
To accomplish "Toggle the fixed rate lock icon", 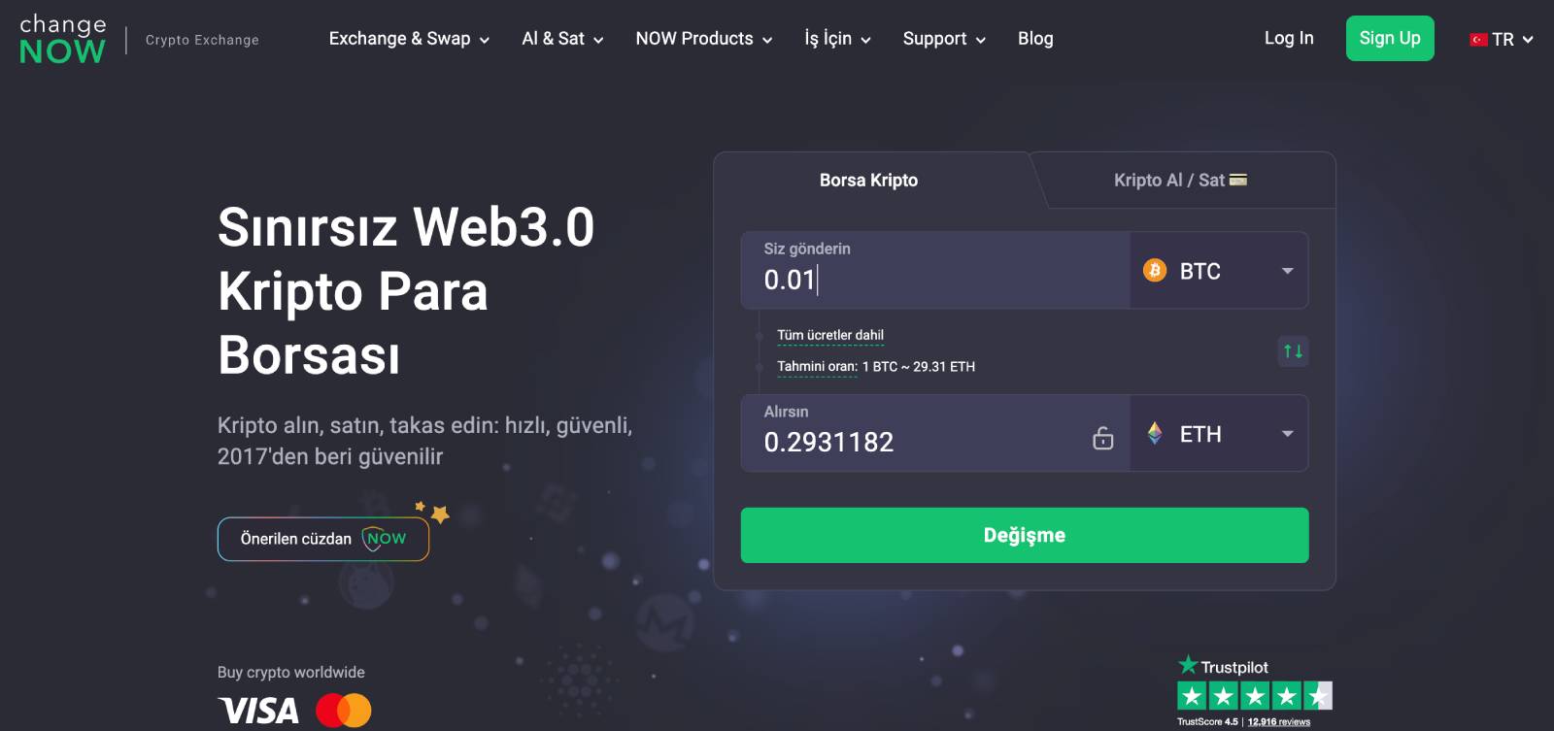I will [1103, 438].
